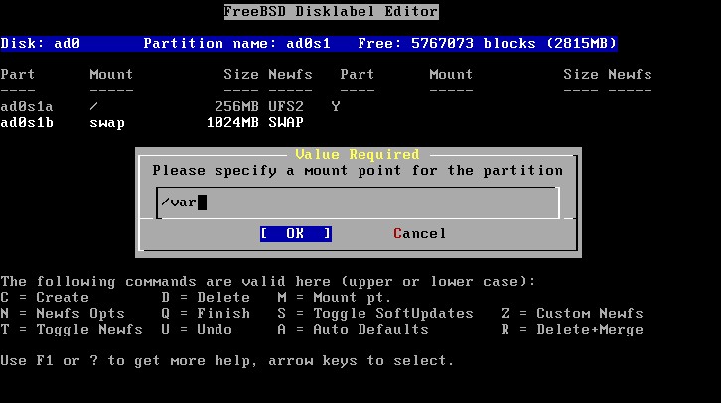721x403 pixels.
Task: Click the 'D = Delete' command
Action: click(206, 298)
